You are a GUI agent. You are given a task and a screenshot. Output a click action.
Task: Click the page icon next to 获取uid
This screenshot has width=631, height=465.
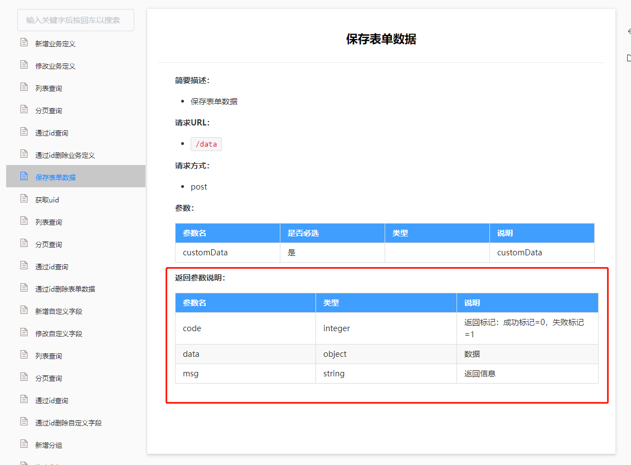[23, 198]
